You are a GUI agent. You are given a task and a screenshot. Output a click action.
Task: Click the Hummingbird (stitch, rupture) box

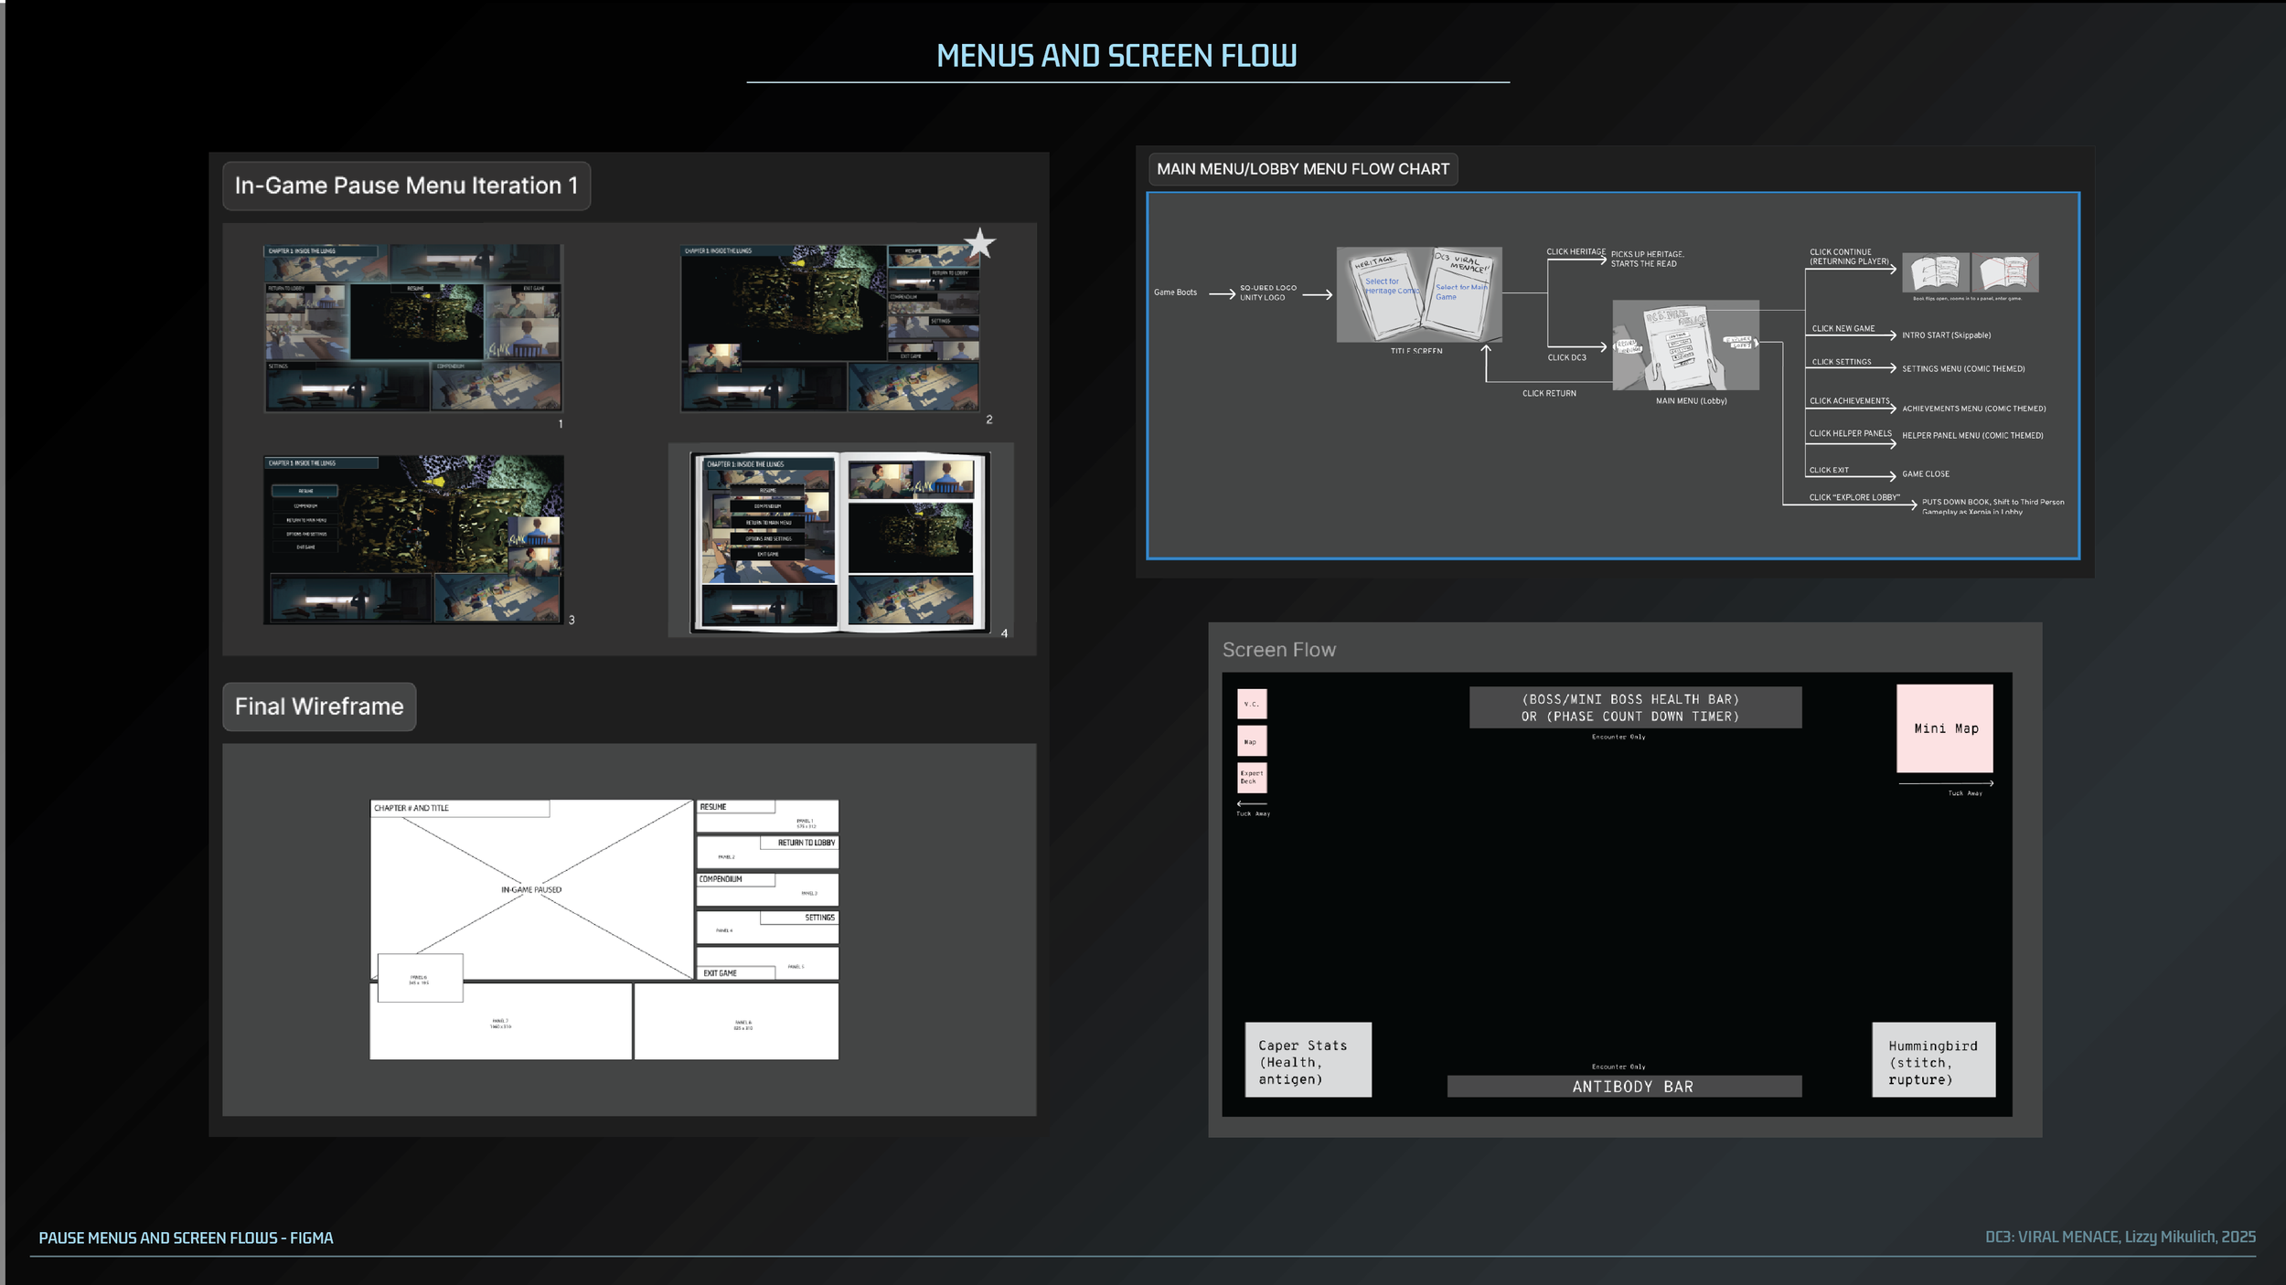1933,1059
